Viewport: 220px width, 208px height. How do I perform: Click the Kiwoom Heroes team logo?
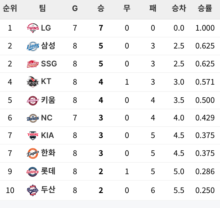tap(33, 100)
